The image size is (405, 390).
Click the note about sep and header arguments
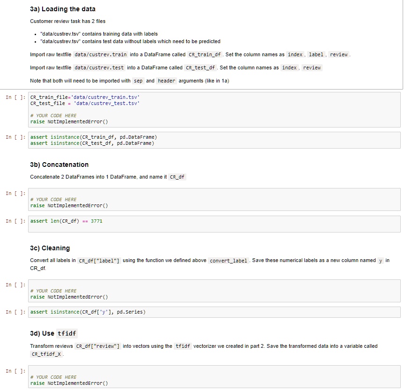tap(129, 81)
